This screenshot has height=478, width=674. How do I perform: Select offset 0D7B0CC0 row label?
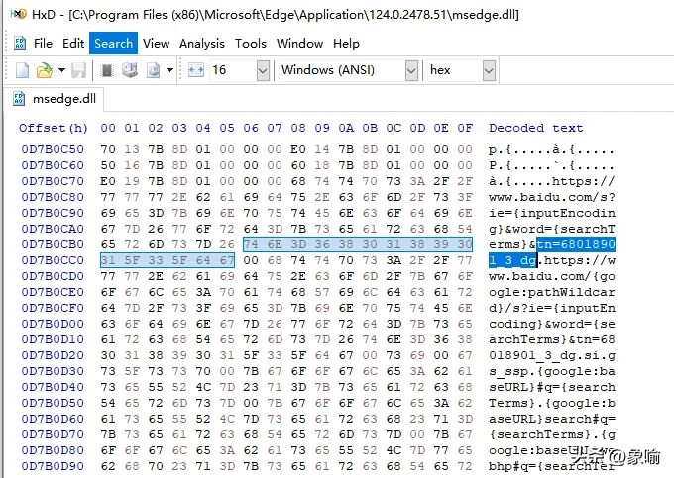tap(53, 260)
